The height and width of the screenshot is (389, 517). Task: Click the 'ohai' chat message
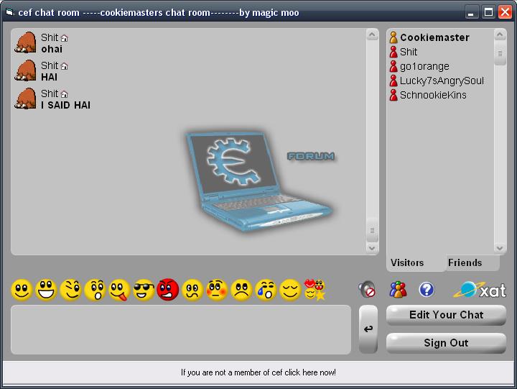coord(52,49)
